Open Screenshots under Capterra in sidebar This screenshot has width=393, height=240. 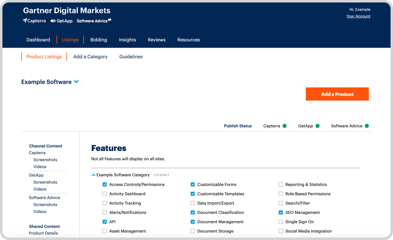(x=45, y=160)
